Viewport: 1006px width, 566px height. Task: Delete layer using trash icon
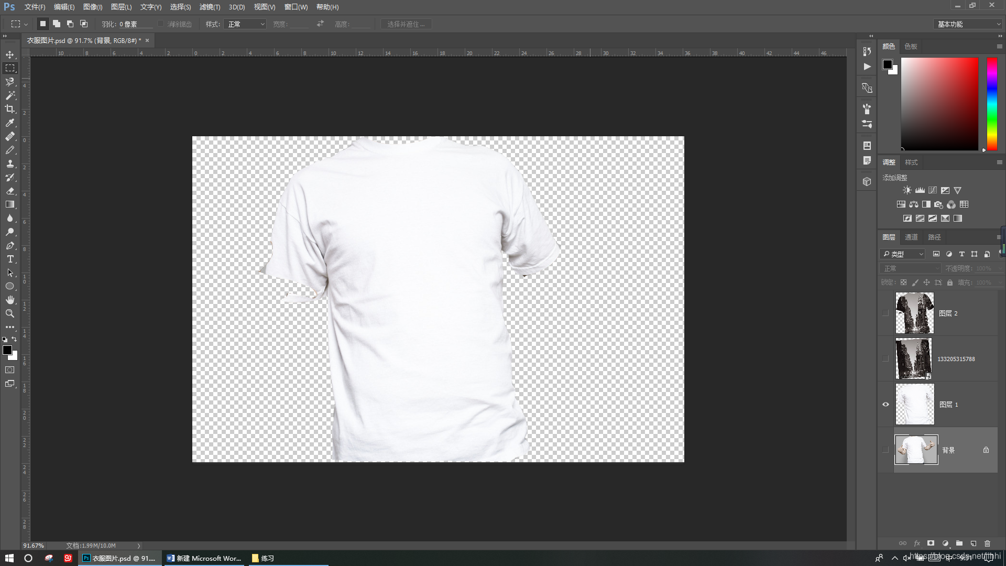click(987, 543)
